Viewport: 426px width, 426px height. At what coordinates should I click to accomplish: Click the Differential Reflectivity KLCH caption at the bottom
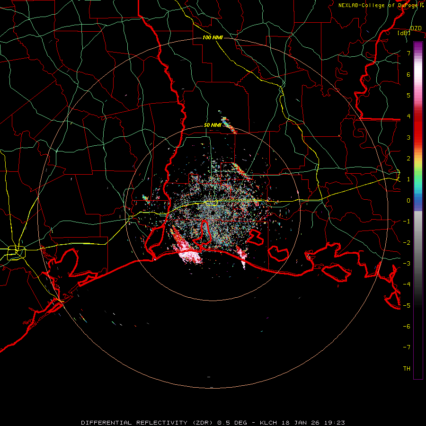[x=213, y=423]
